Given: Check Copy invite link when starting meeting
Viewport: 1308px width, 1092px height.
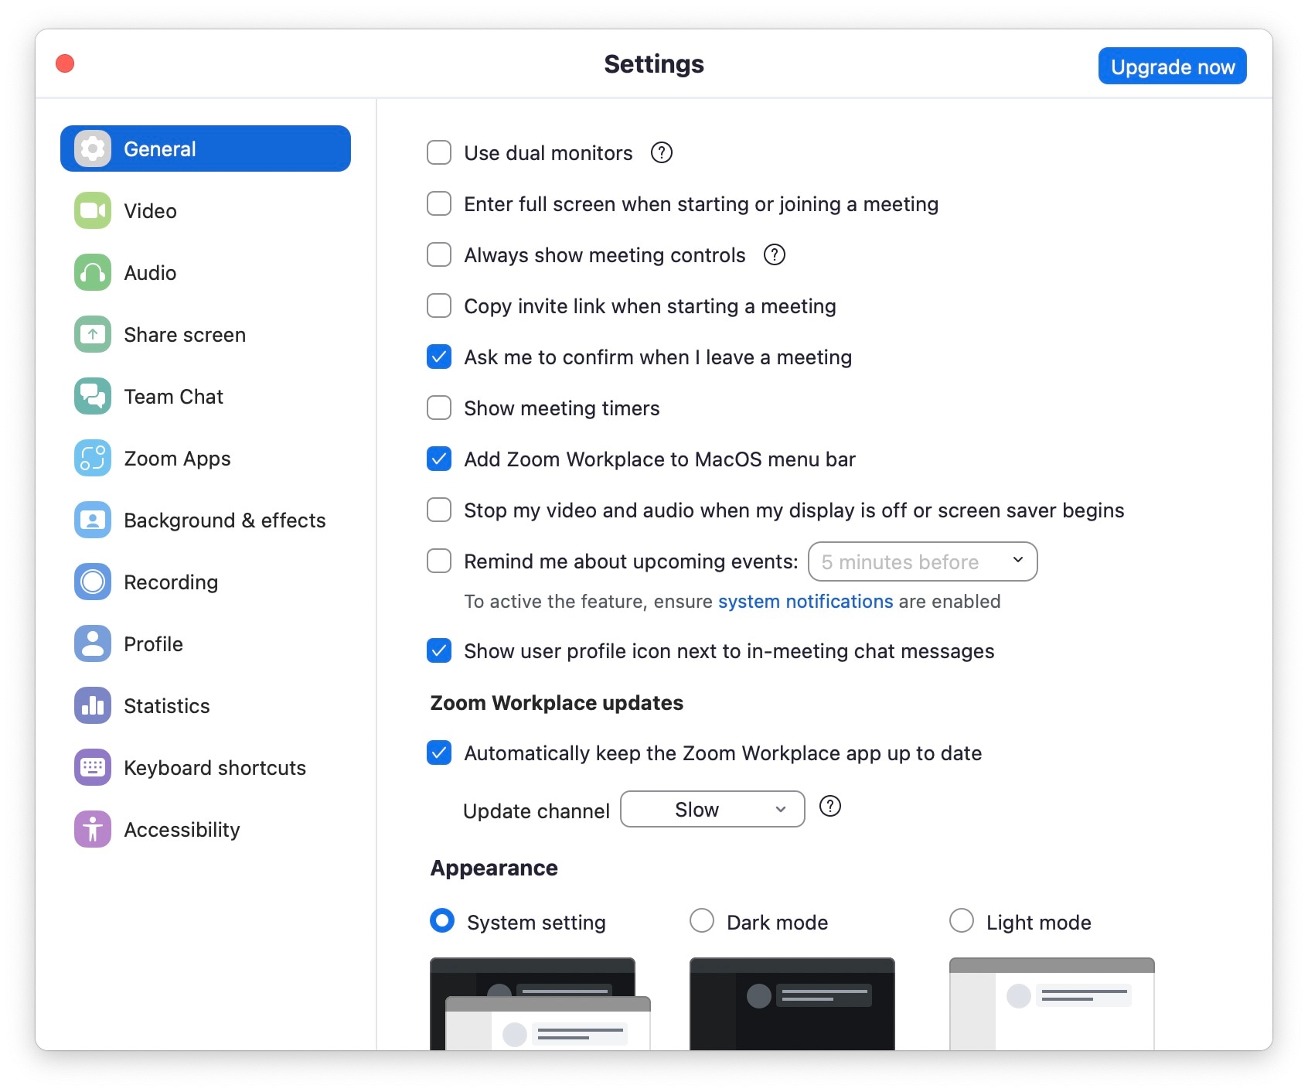Looking at the screenshot, I should [x=439, y=305].
